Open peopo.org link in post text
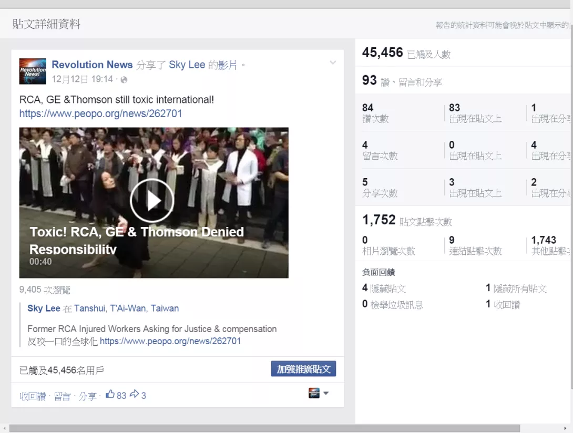 pos(100,114)
